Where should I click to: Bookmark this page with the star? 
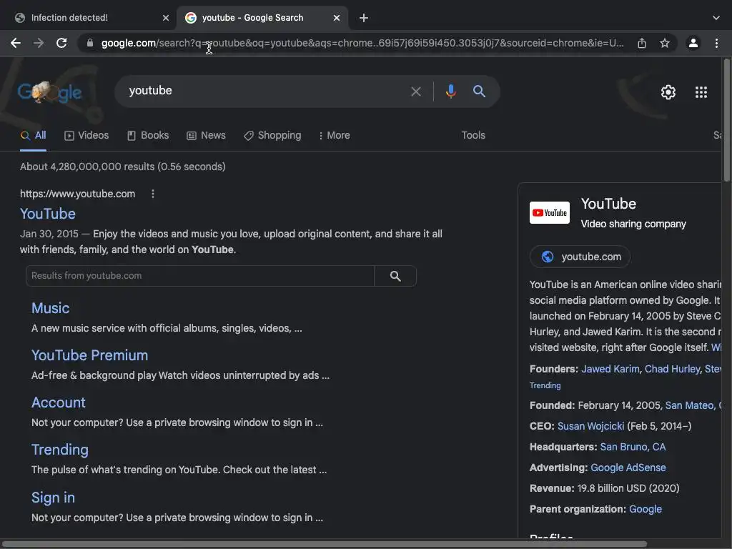coord(665,44)
